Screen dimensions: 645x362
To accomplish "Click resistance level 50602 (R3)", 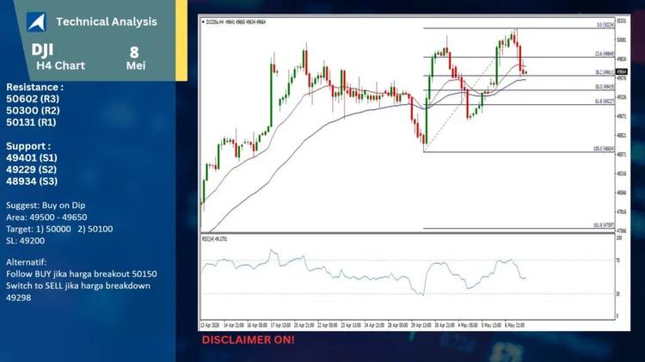I will tap(33, 99).
